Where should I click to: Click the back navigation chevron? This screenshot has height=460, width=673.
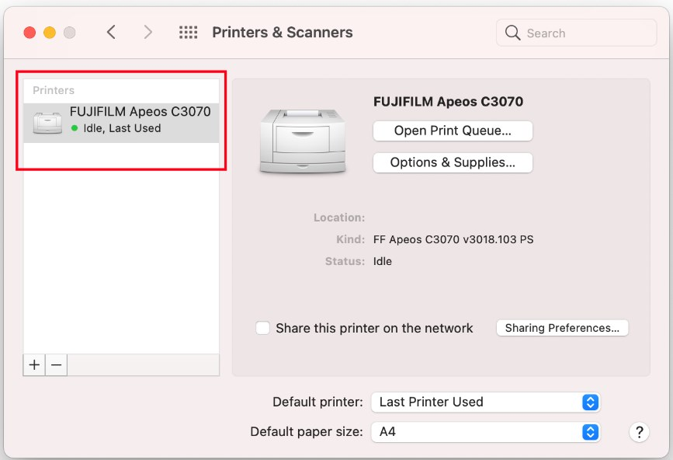(x=111, y=32)
